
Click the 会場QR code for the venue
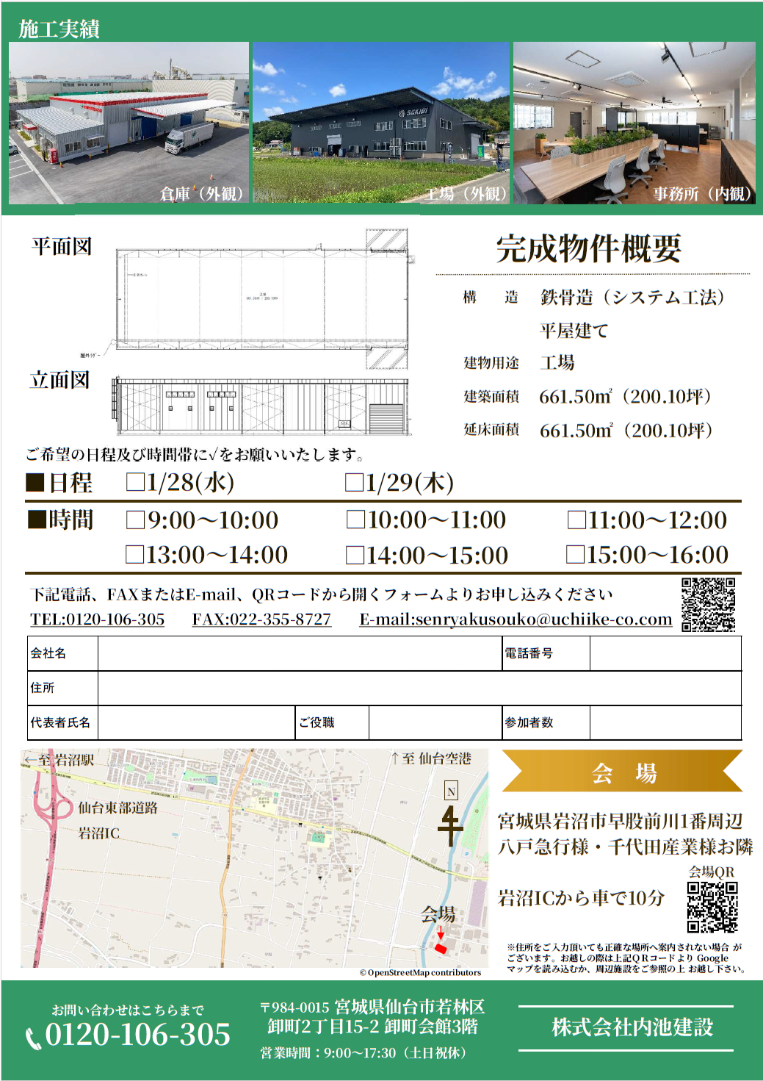[712, 907]
